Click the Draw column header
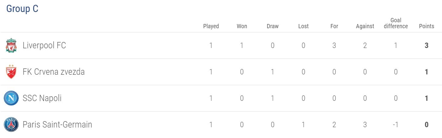This screenshot has height=138, width=442. tap(273, 26)
